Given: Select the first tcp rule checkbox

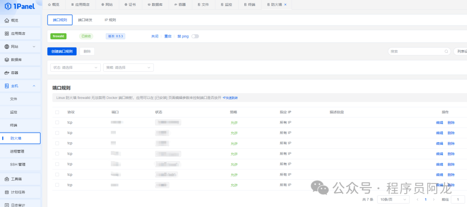Looking at the screenshot, I should tap(57, 123).
